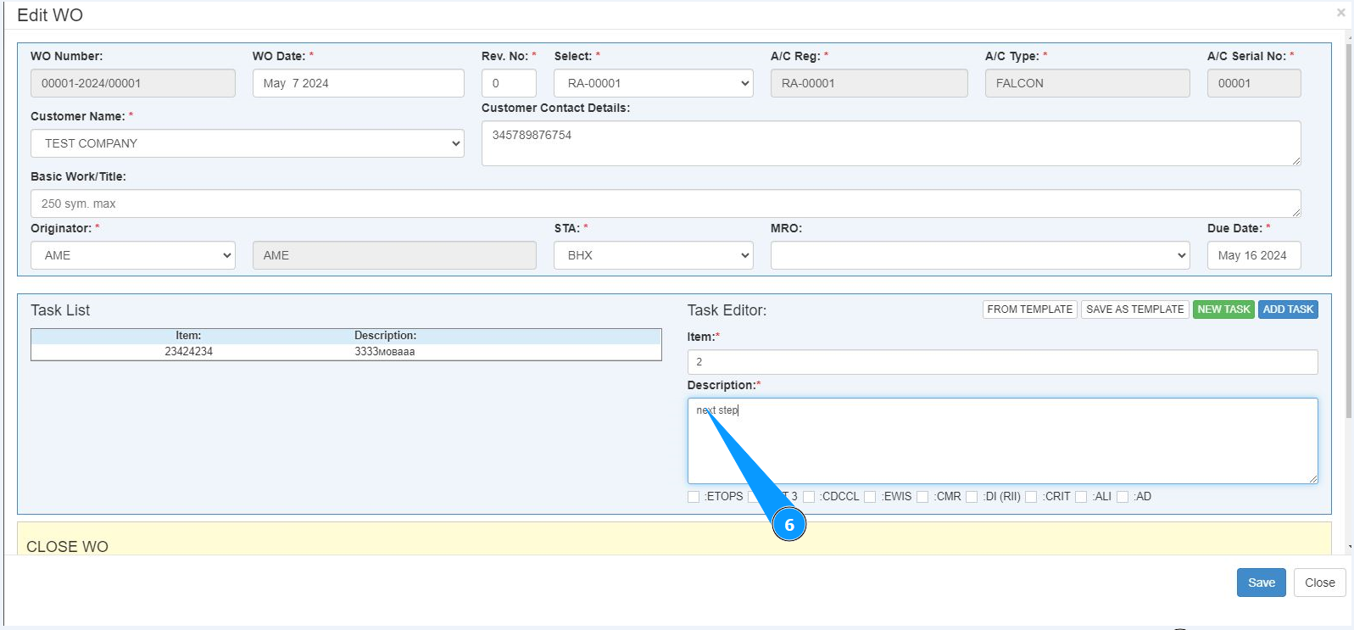The height and width of the screenshot is (630, 1354).
Task: Open the Select RA-00001 dropdown
Action: click(x=653, y=83)
